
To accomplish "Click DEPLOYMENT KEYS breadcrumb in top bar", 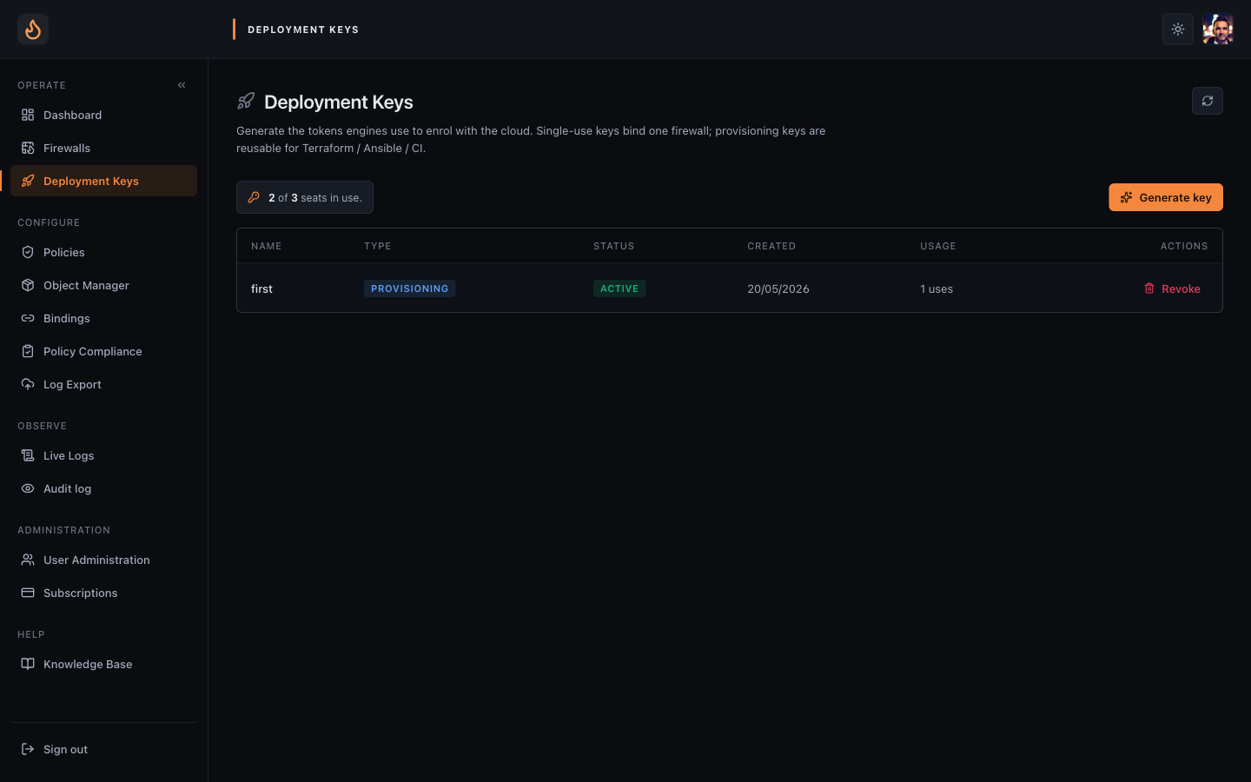I will pos(303,30).
